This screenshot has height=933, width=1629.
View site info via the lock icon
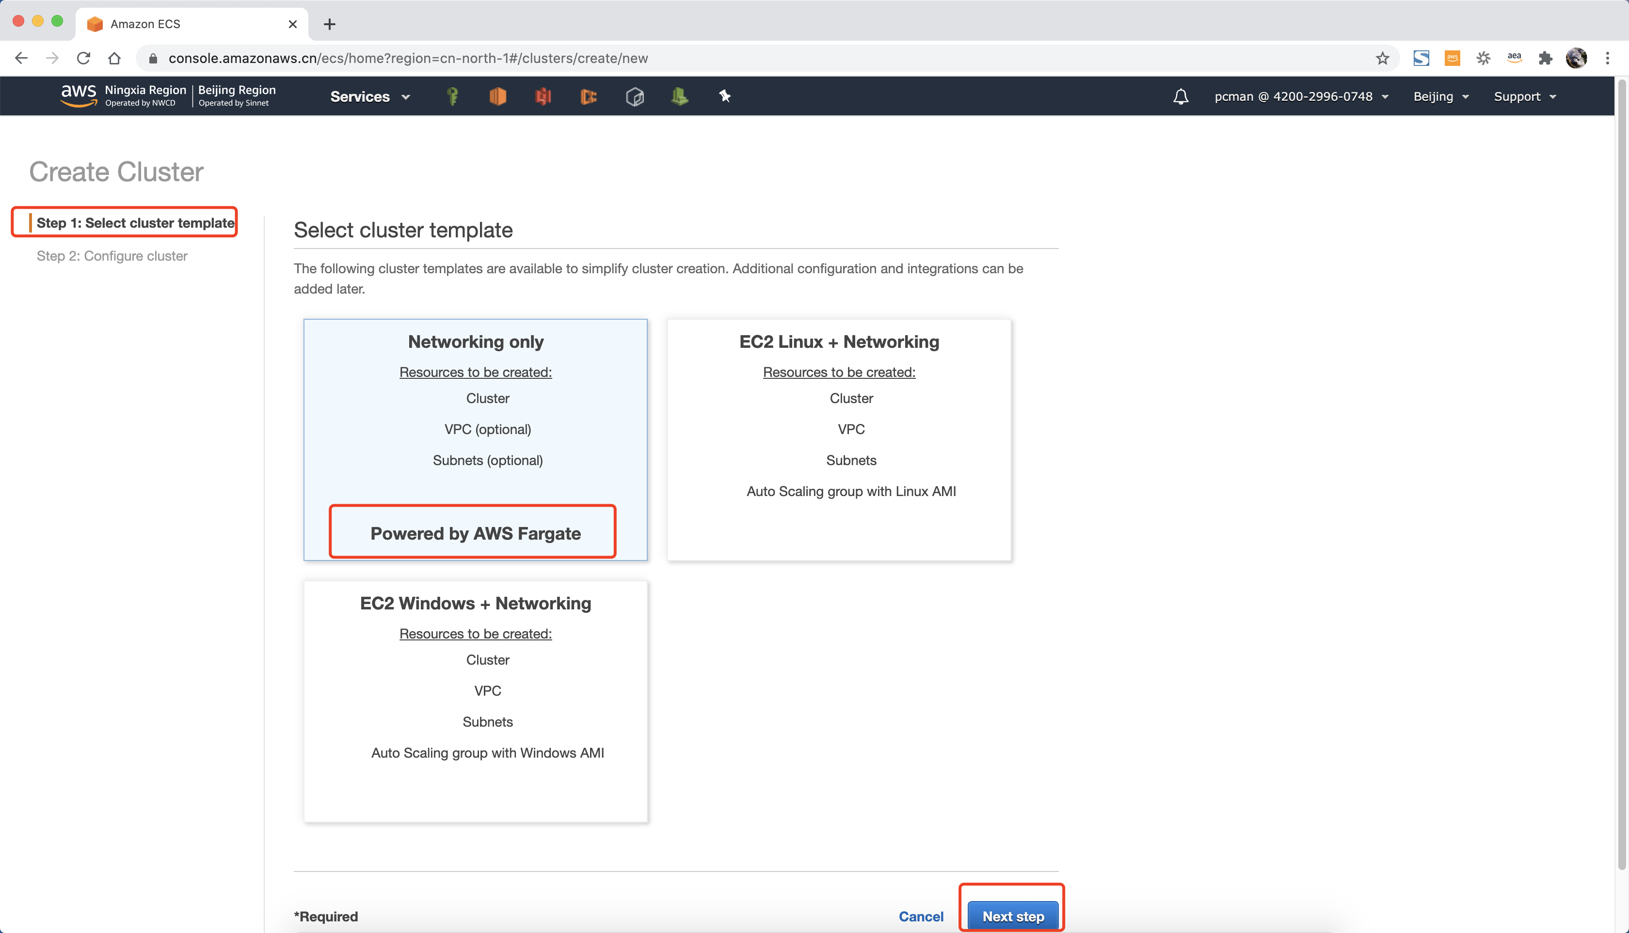(153, 58)
